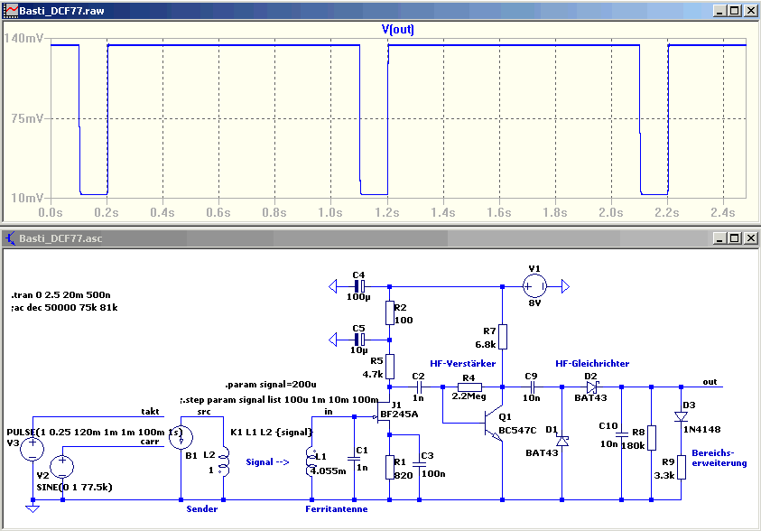This screenshot has width=761, height=531.
Task: Select the R4 2.2Meg resistor
Action: click(x=469, y=387)
